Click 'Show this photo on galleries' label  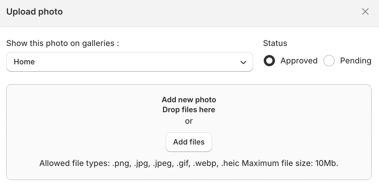(63, 43)
